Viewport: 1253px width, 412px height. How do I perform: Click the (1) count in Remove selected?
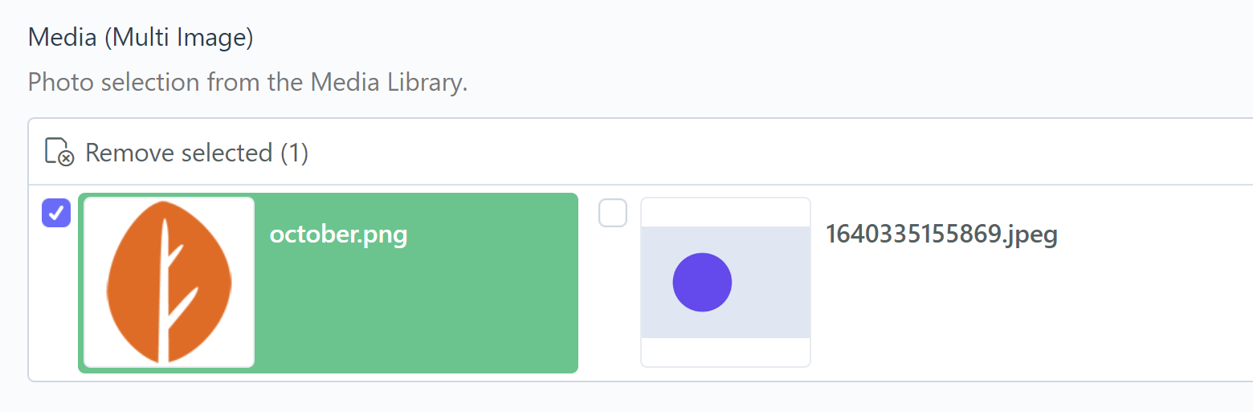click(x=295, y=153)
